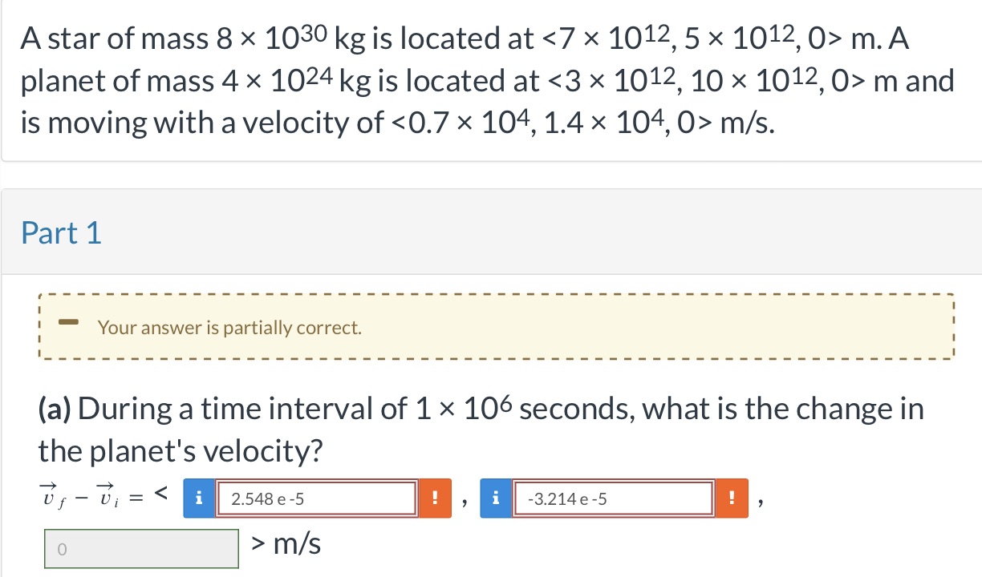The height and width of the screenshot is (577, 982).
Task: Click the z-component input showing 0
Action: click(x=141, y=547)
